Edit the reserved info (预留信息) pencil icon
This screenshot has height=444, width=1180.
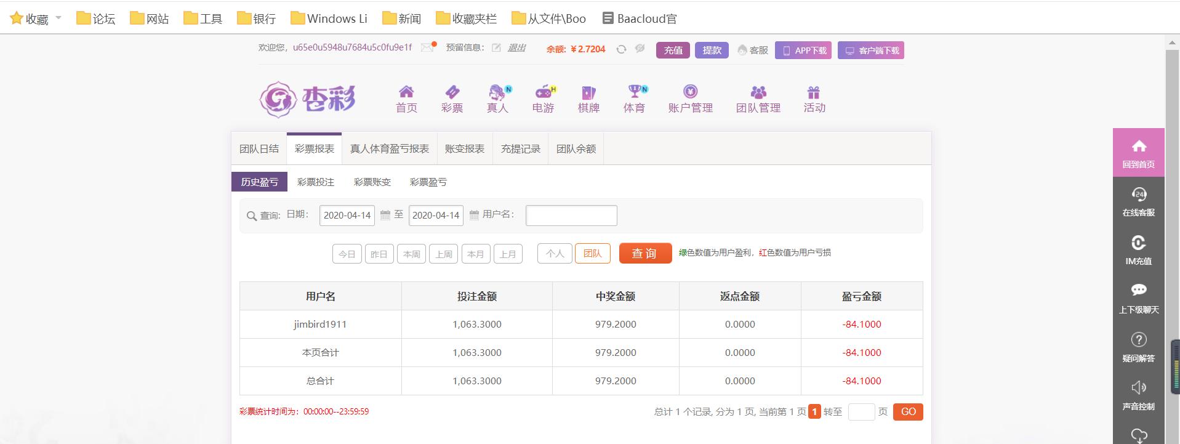point(496,48)
